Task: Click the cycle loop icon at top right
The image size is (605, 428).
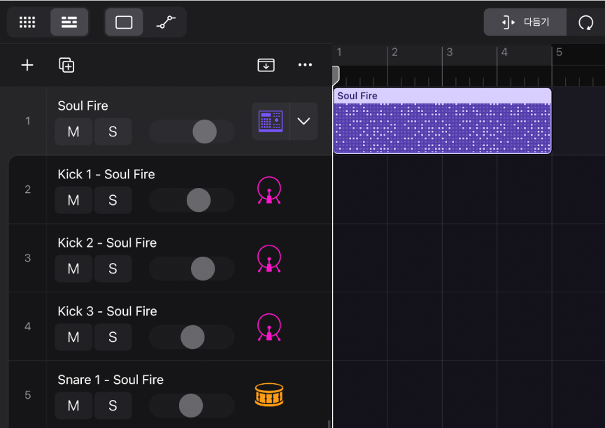Action: [585, 22]
